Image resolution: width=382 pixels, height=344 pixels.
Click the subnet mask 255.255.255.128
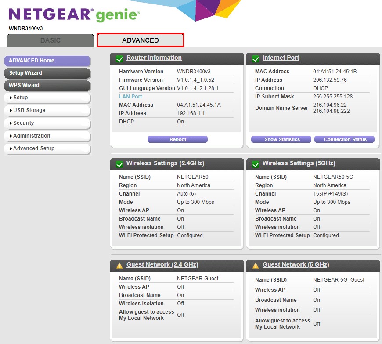coord(333,97)
